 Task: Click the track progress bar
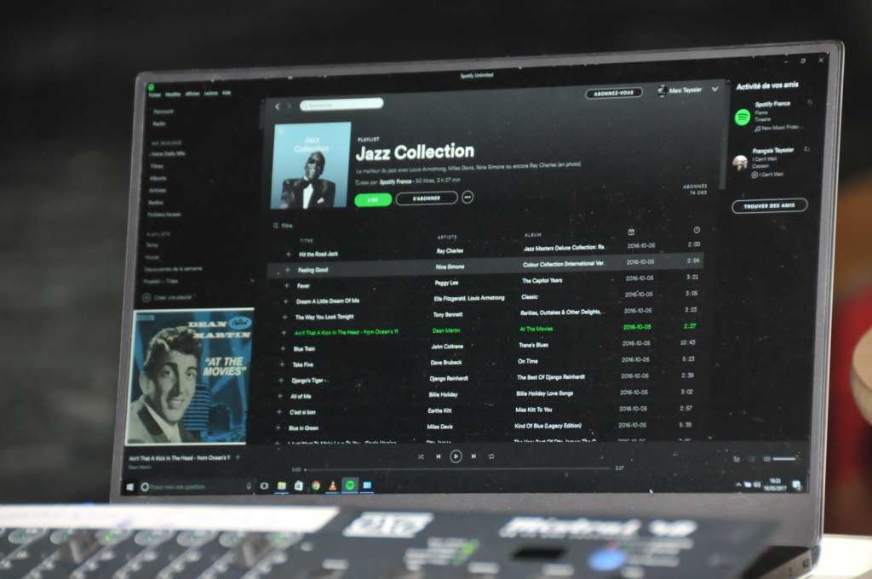(x=458, y=469)
